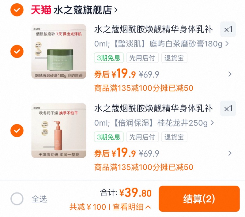Click the 退货宝 service badge
The height and width of the screenshot is (217, 245).
(x=174, y=58)
